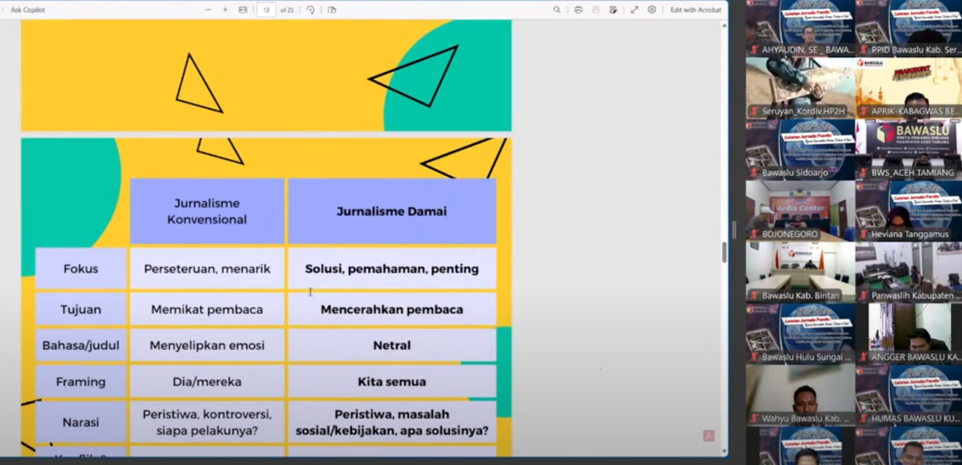Viewport: 962px width, 465px height.
Task: Click the zoom in plus icon
Action: (225, 10)
